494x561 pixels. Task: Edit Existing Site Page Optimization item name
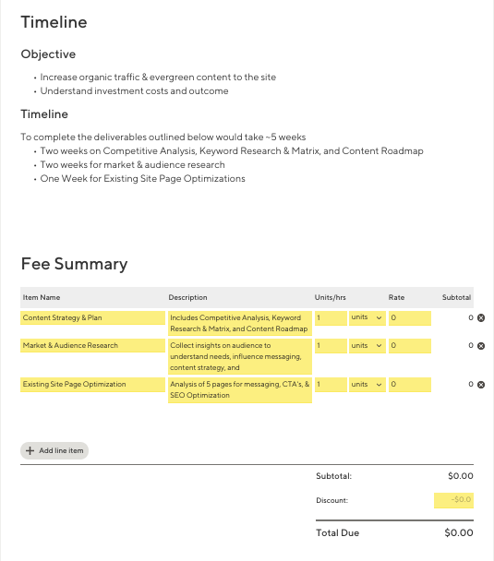[x=92, y=384]
